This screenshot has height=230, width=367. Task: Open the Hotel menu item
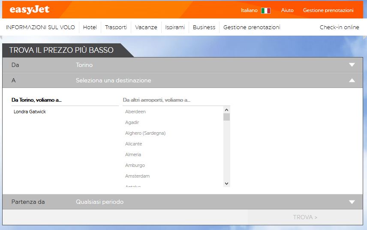tap(90, 27)
